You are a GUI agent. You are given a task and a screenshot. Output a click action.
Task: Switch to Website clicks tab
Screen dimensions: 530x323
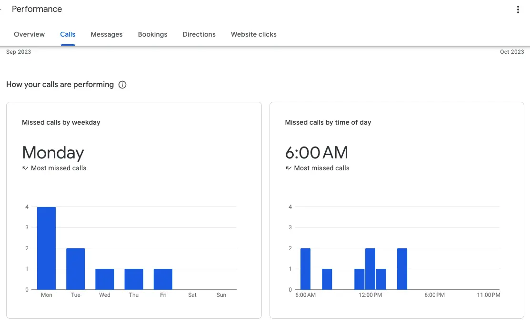(253, 34)
